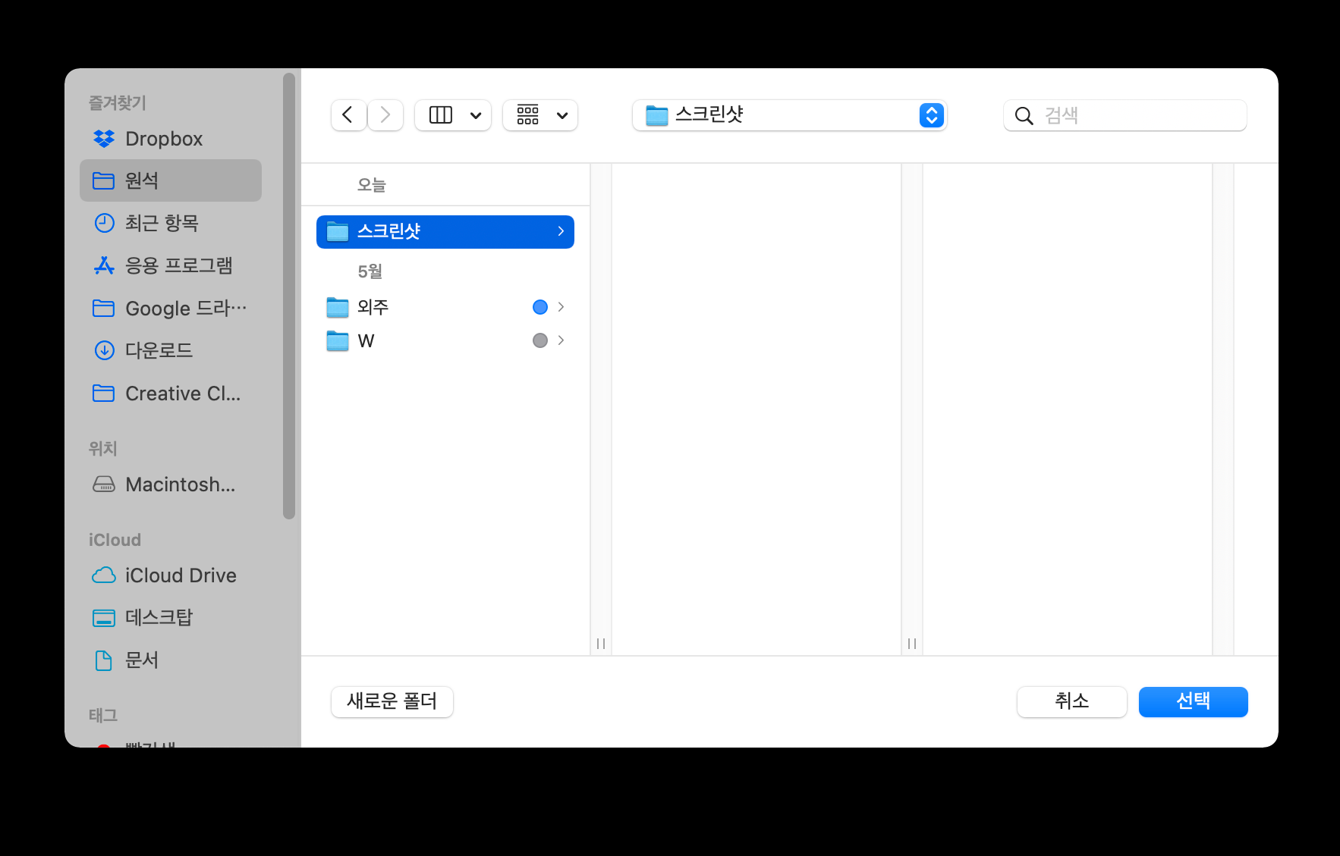Select the 원석 home folder
The width and height of the screenshot is (1340, 856).
pyautogui.click(x=170, y=180)
